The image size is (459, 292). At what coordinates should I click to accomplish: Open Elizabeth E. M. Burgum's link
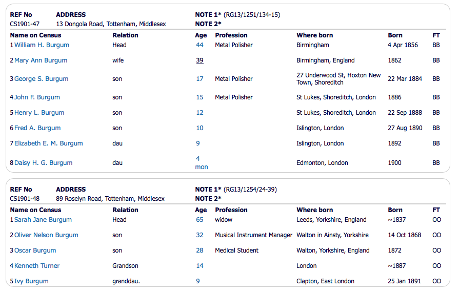pos(48,143)
